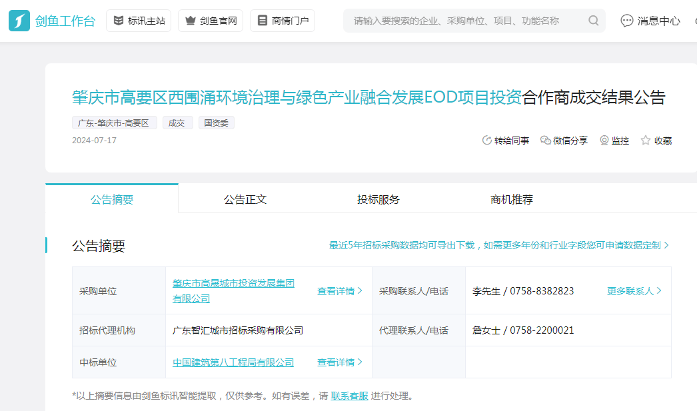Click the 采购联系人/电话 label cell

418,291
